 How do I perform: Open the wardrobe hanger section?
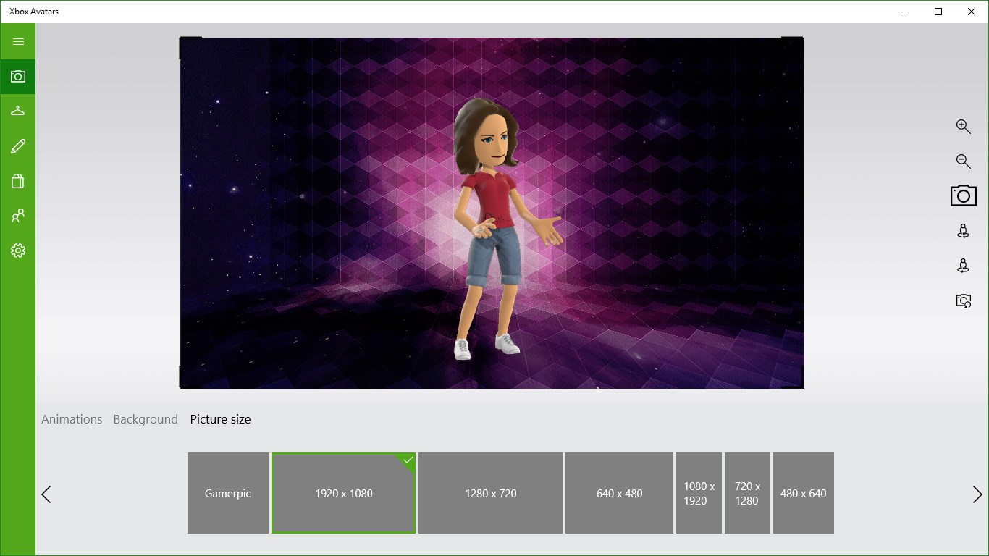pyautogui.click(x=17, y=111)
